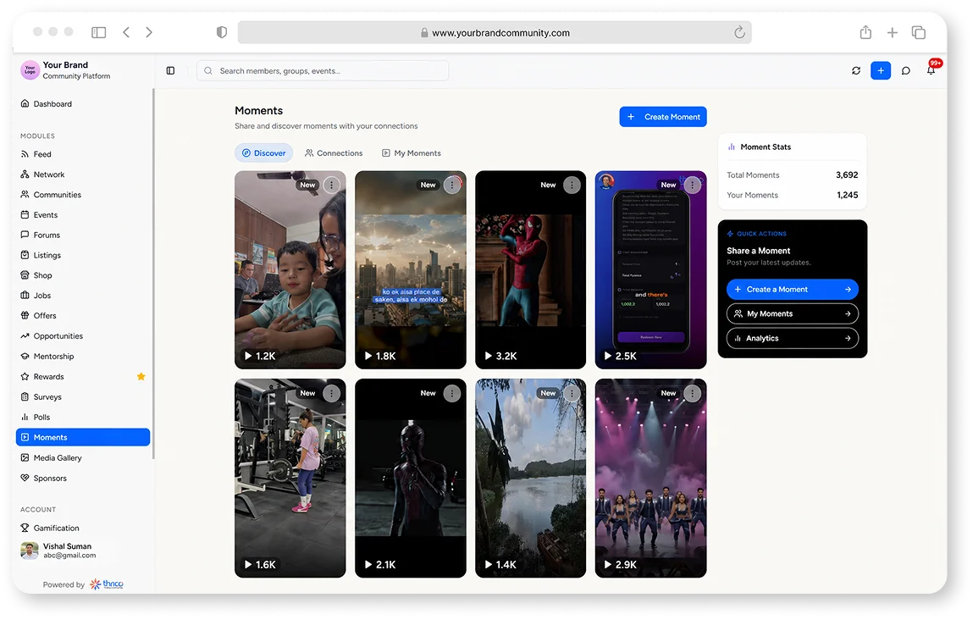Select Moments in sidebar
Image resolution: width=973 pixels, height=620 pixels.
[83, 437]
